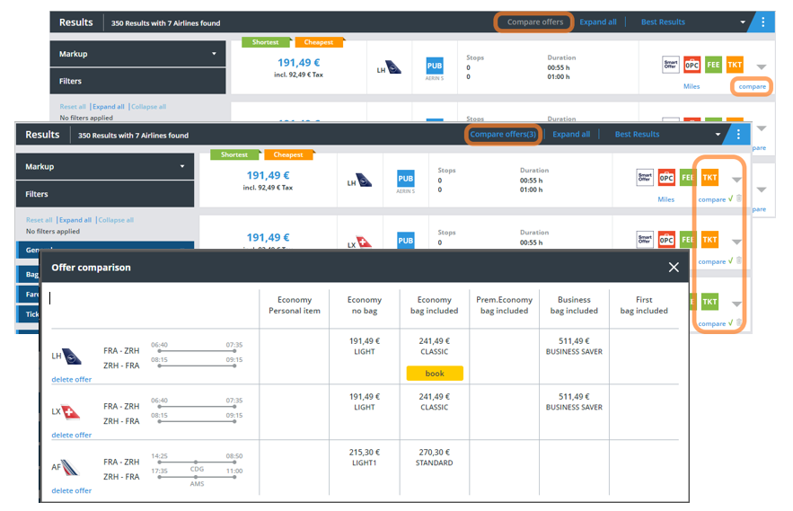Click the Smart Offer icon in top row
Image resolution: width=793 pixels, height=511 pixels.
tap(670, 65)
